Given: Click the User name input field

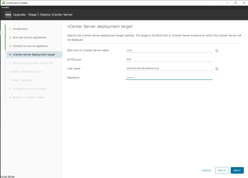Looking at the screenshot, I should 169,68.
